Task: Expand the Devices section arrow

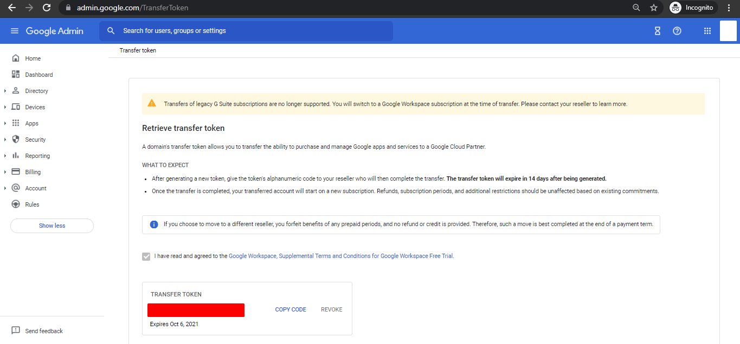Action: click(x=5, y=107)
